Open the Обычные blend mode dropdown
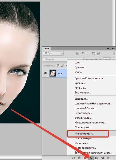The image size is (116, 160). coord(63,59)
